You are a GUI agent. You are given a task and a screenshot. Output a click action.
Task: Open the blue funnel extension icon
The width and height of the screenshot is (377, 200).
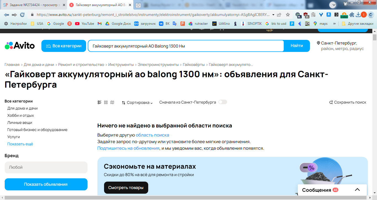(321, 15)
